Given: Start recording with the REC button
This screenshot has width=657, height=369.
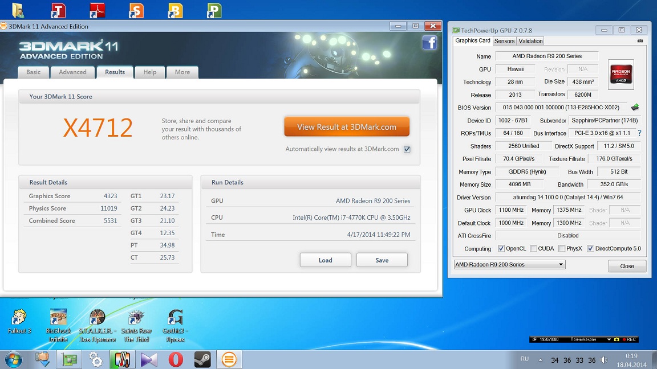Looking at the screenshot, I should coord(630,339).
